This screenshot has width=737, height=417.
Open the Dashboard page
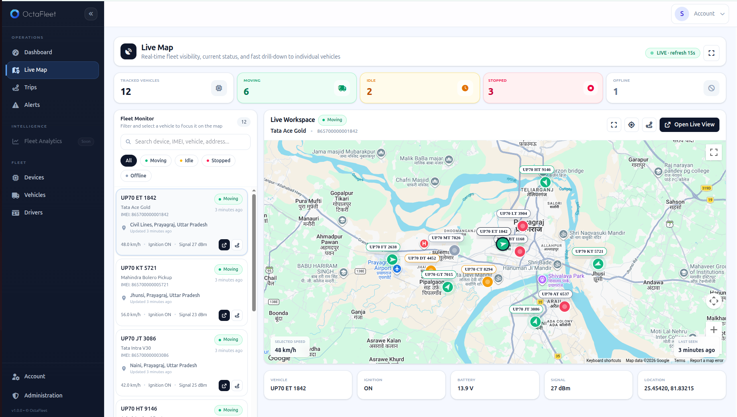52,52
